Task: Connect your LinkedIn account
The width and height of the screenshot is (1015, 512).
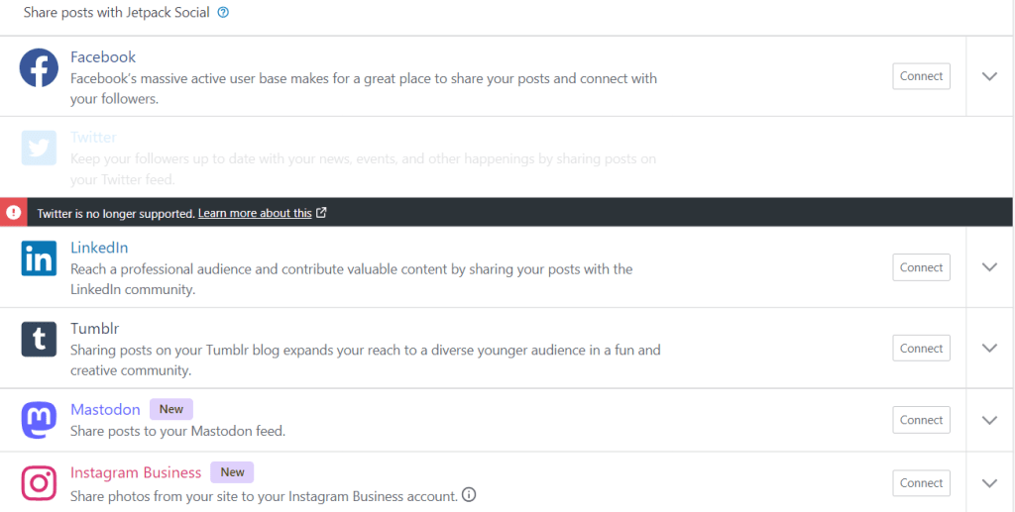Action: point(921,267)
